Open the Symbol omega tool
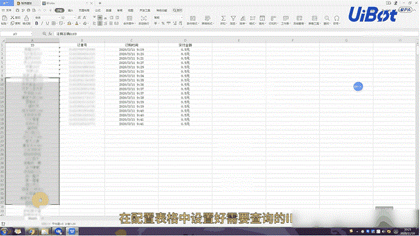 (337, 18)
